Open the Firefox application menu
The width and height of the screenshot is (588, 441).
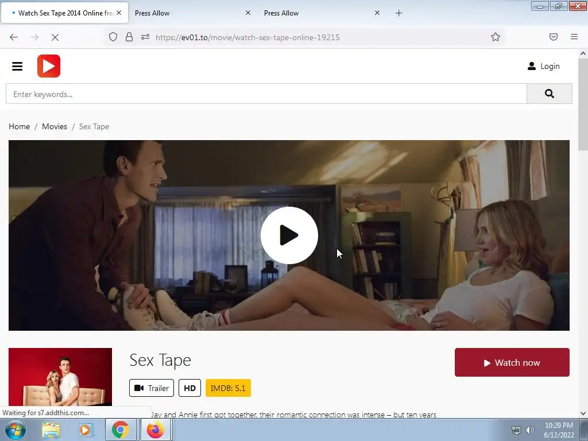coord(574,37)
